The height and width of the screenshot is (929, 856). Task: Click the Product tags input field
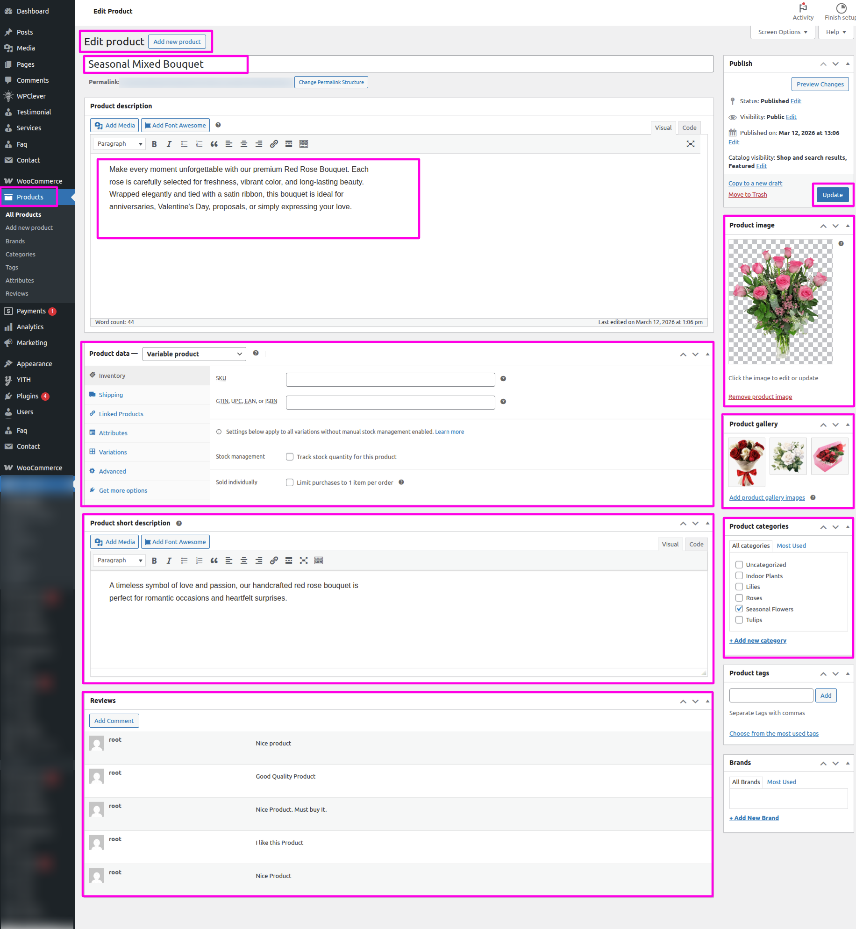tap(771, 695)
